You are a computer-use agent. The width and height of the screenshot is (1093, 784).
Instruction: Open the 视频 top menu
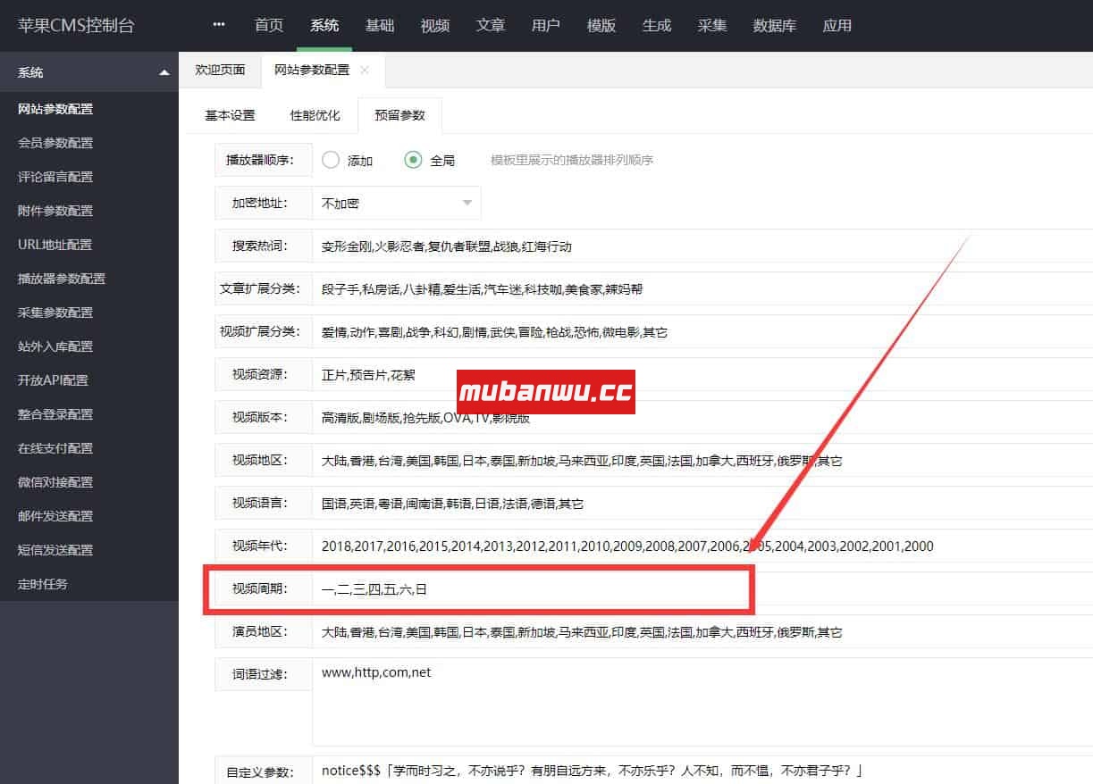point(435,25)
